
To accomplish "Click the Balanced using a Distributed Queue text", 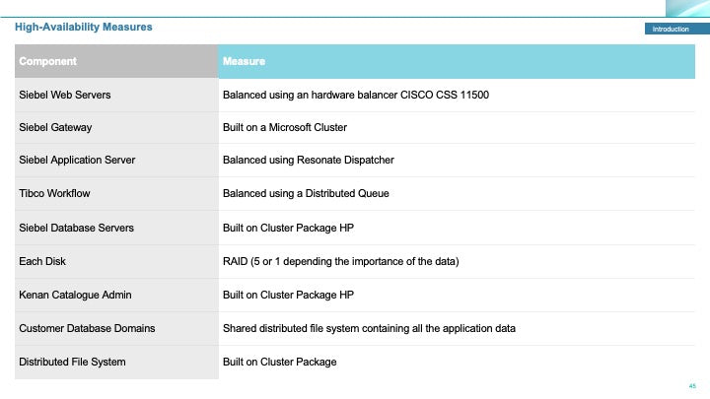I will coord(306,194).
